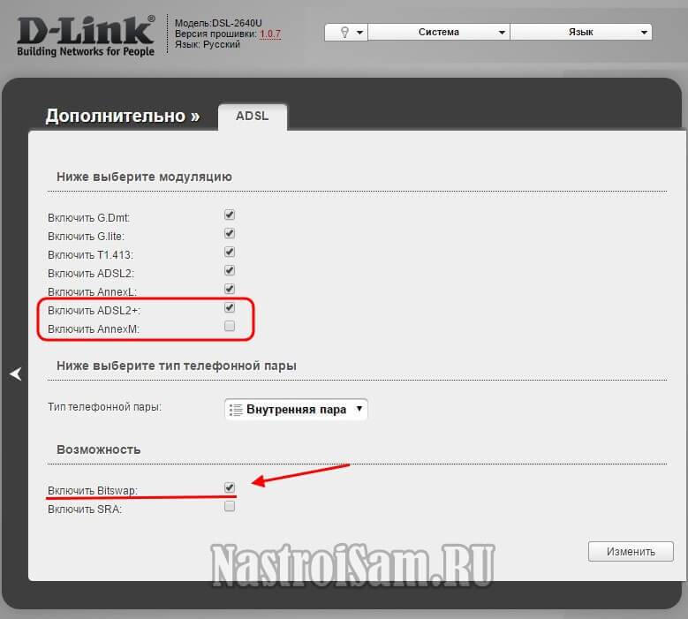The height and width of the screenshot is (619, 688).
Task: Click the lightbulb notifications icon
Action: pyautogui.click(x=344, y=32)
